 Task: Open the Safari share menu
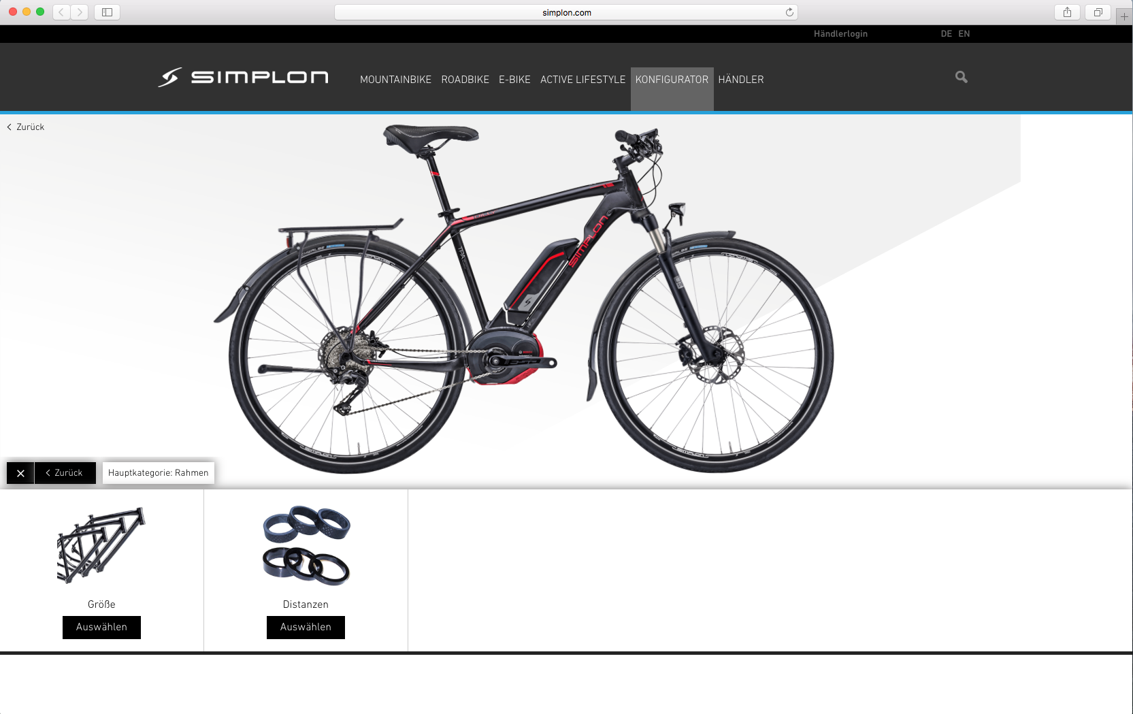pyautogui.click(x=1067, y=12)
